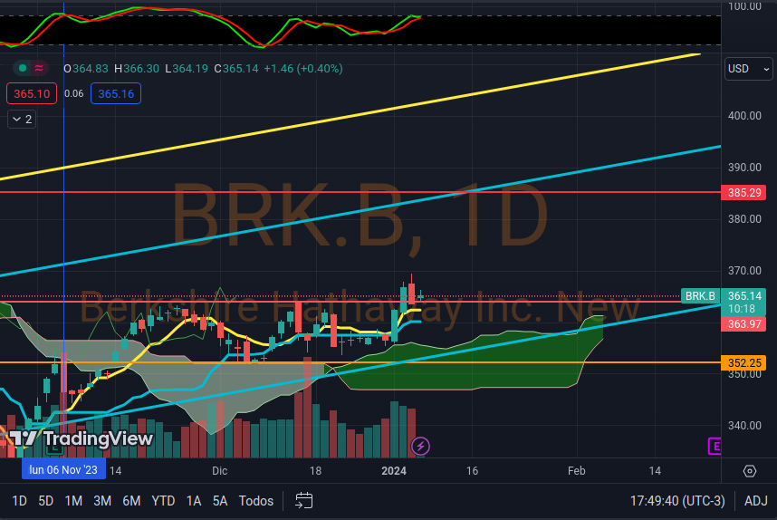Click the 363.97 red price label
The width and height of the screenshot is (777, 520).
(743, 324)
